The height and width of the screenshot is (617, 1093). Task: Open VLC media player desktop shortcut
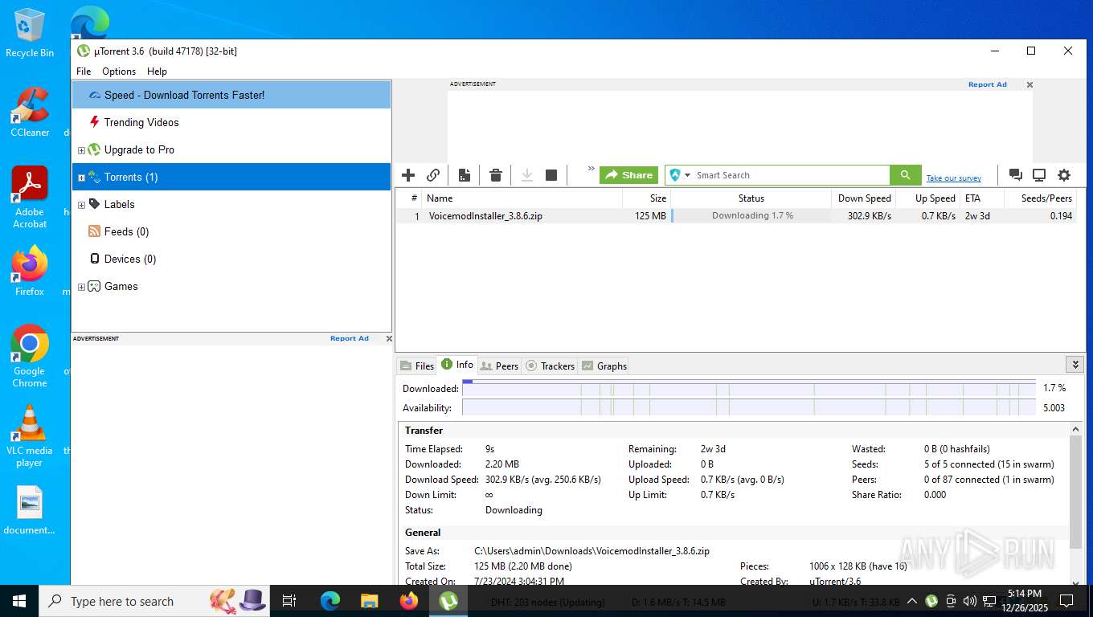pos(30,435)
